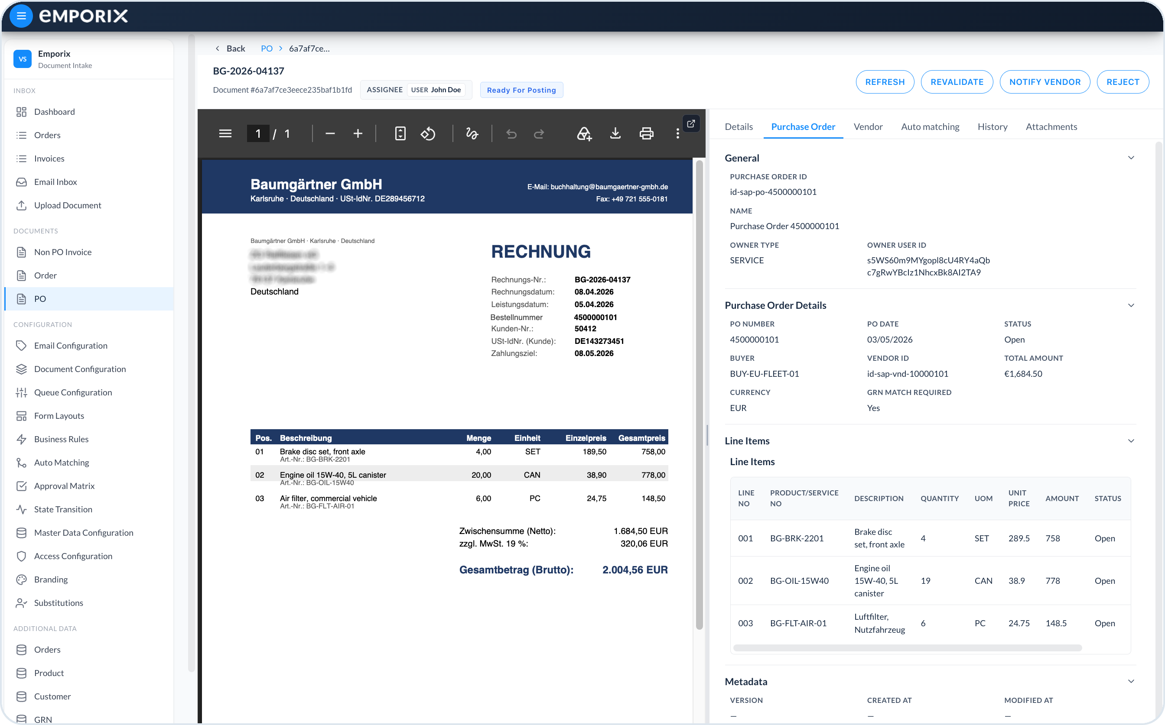Select the draw/annotate squiggle tool
1165x725 pixels.
point(472,133)
